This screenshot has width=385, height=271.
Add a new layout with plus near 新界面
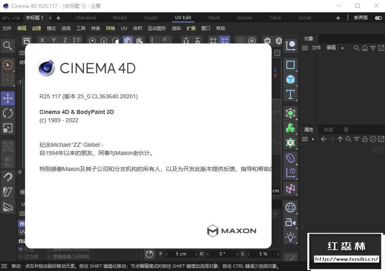(338, 18)
